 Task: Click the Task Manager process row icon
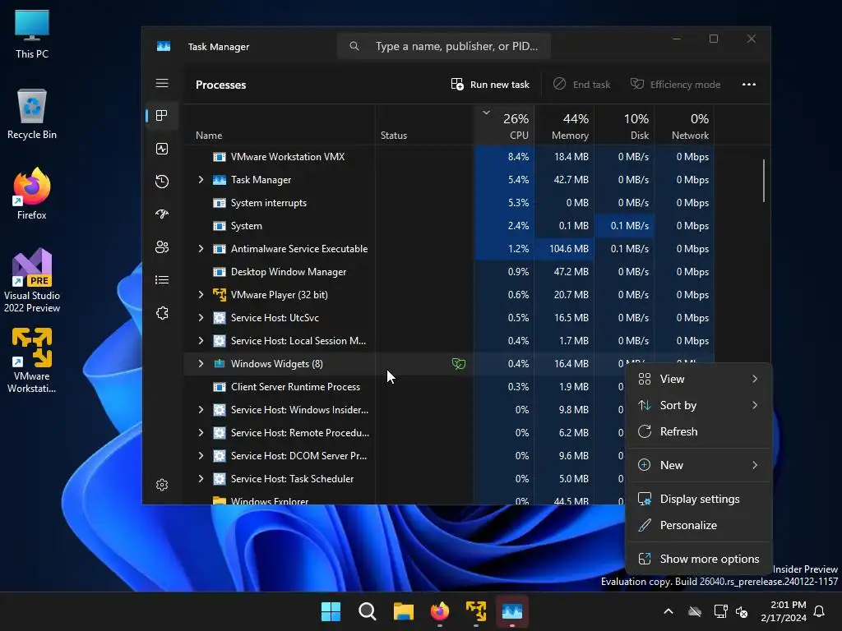219,180
